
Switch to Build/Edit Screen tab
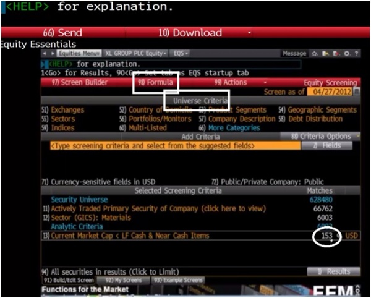point(69,280)
